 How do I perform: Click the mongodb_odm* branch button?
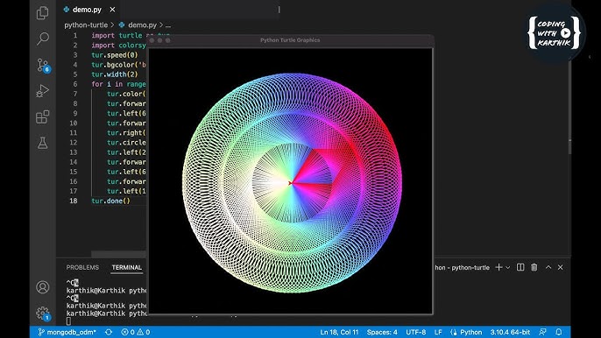pos(67,332)
